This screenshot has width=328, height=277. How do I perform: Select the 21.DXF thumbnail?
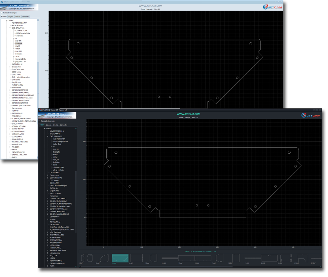click(302, 258)
